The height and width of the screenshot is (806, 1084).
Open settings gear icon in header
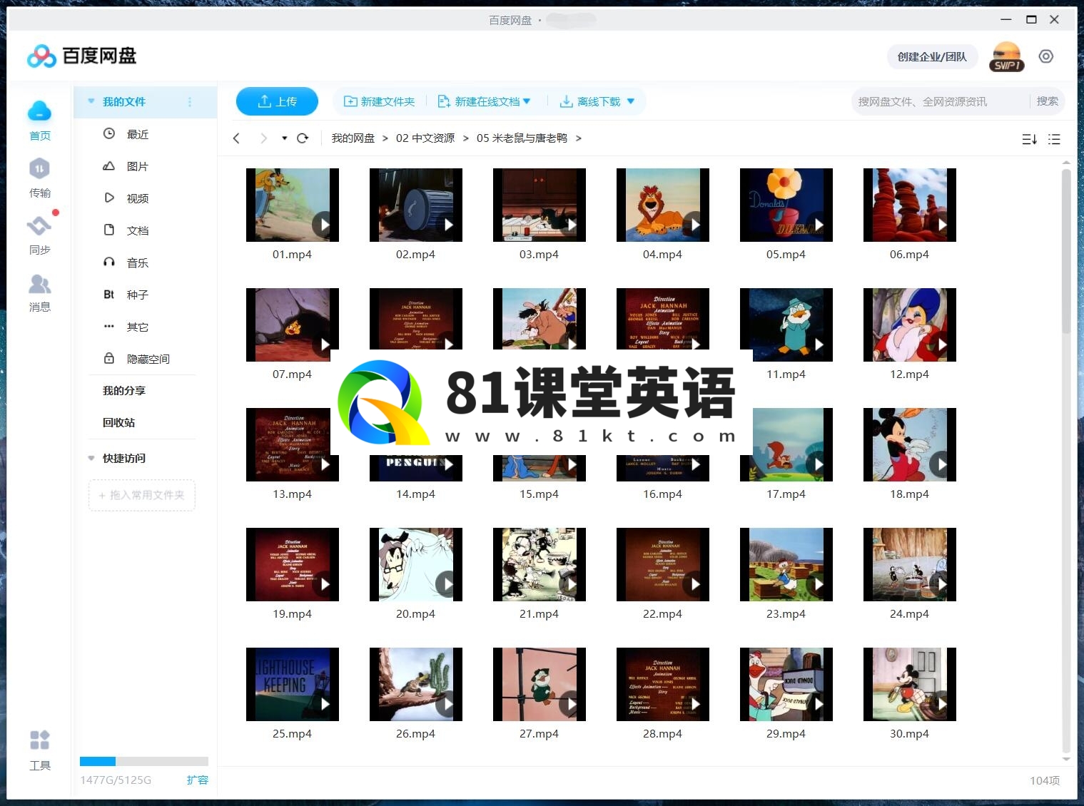[1046, 56]
